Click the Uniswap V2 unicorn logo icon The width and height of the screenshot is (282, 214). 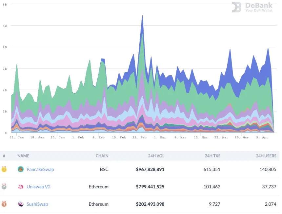coord(21,187)
